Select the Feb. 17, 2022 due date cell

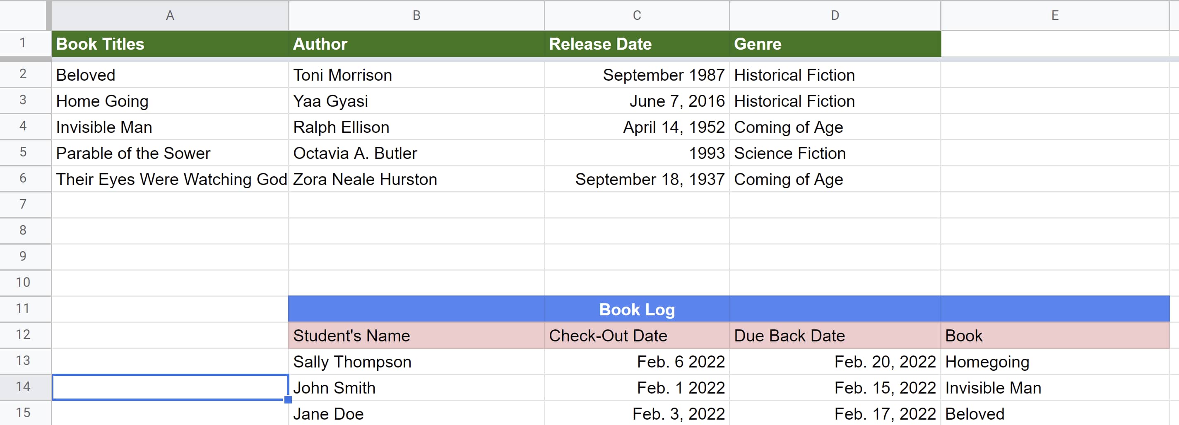tap(835, 413)
